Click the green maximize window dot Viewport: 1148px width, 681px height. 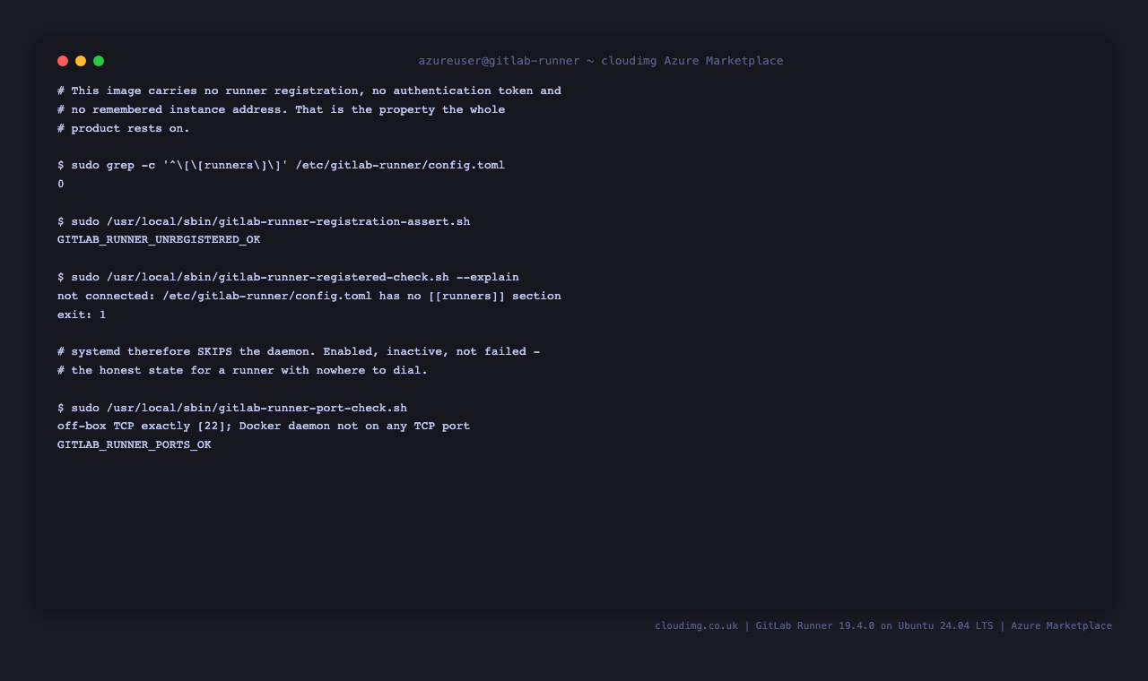[x=99, y=61]
